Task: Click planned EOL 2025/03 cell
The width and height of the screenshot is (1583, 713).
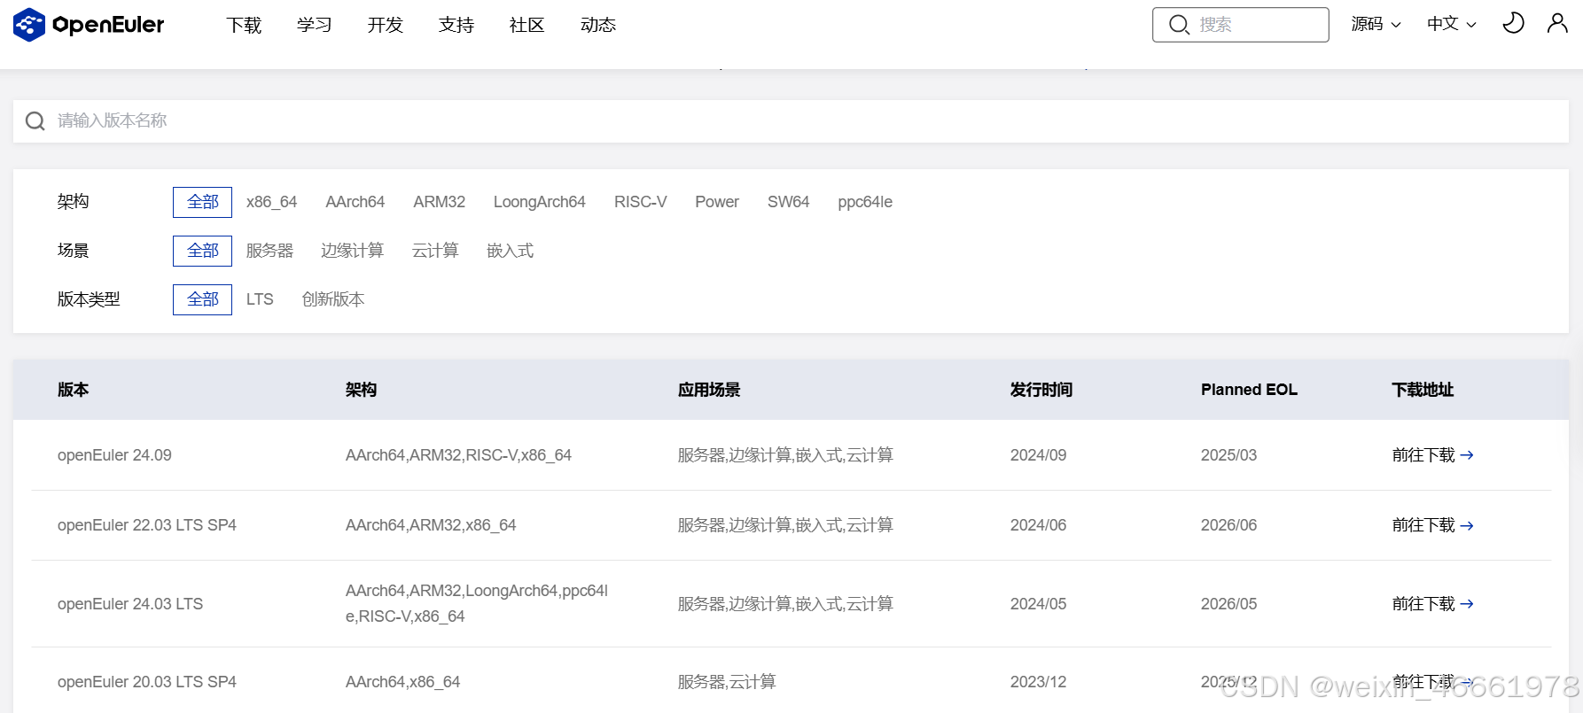Action: pyautogui.click(x=1228, y=455)
